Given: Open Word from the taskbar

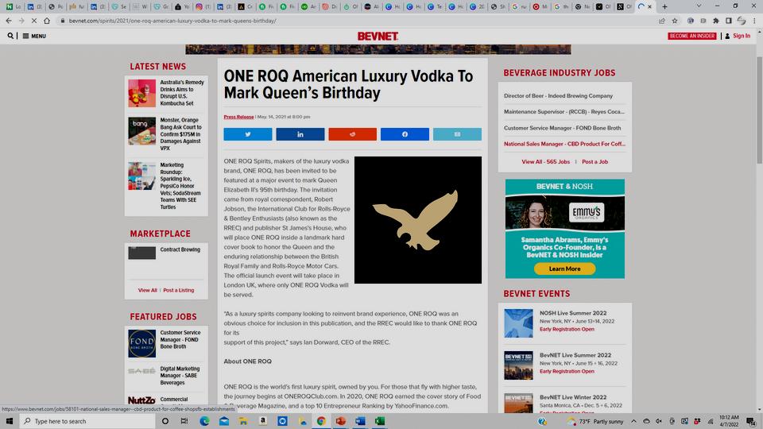Looking at the screenshot, I should 360,421.
